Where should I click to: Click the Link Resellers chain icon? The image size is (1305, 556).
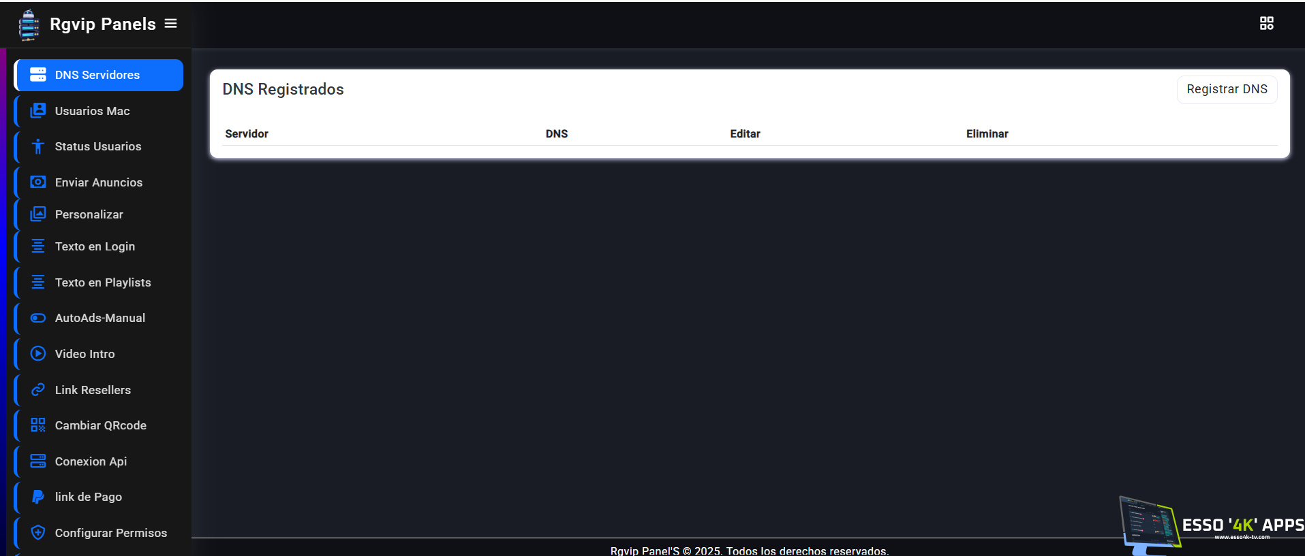[38, 390]
